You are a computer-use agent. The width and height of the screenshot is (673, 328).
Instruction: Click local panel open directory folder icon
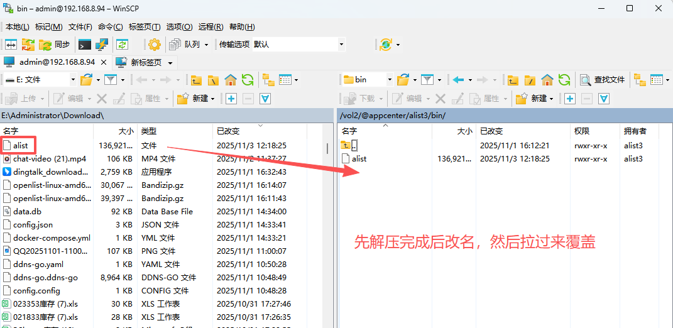tap(87, 80)
